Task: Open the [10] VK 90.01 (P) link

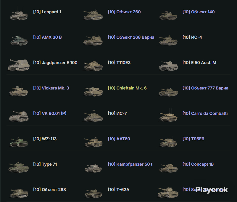Action: 50,113
